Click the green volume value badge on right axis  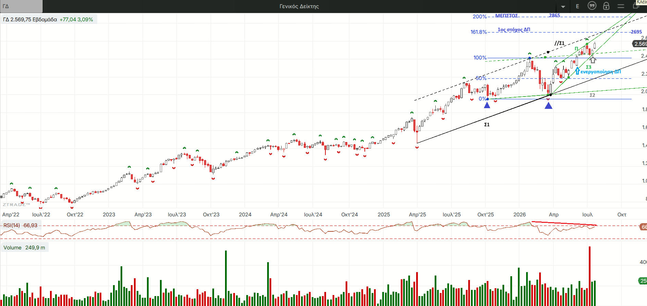pos(643,281)
